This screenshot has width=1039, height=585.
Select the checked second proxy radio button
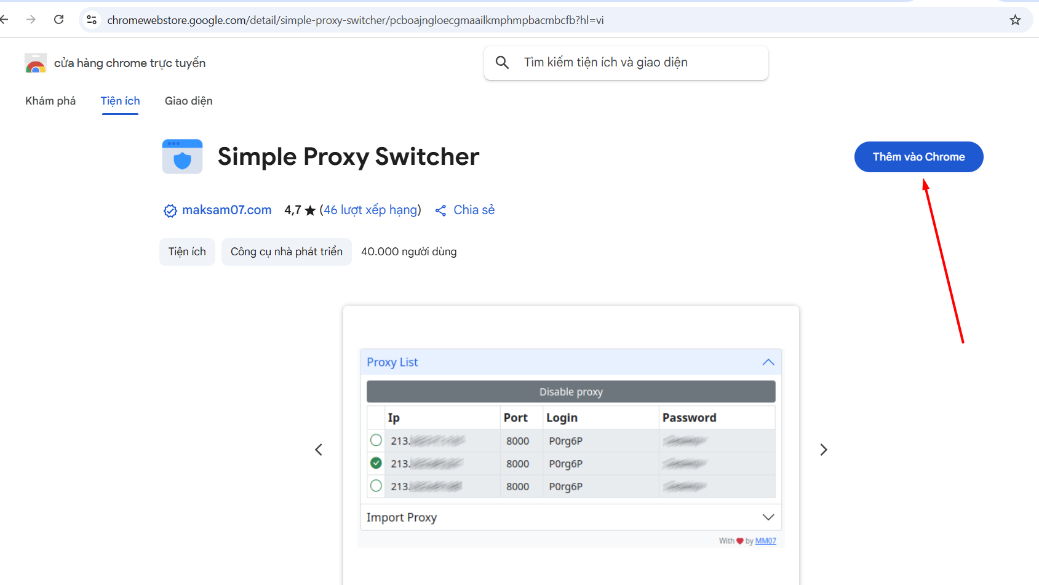pyautogui.click(x=376, y=463)
